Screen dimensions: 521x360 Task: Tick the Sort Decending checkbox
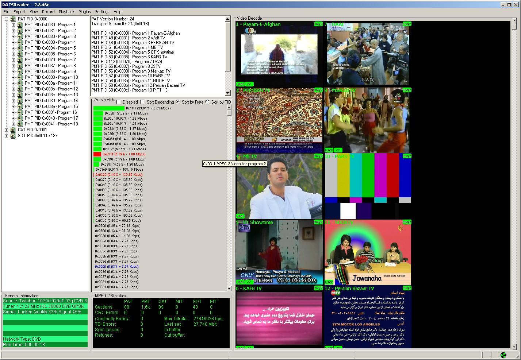click(x=143, y=102)
